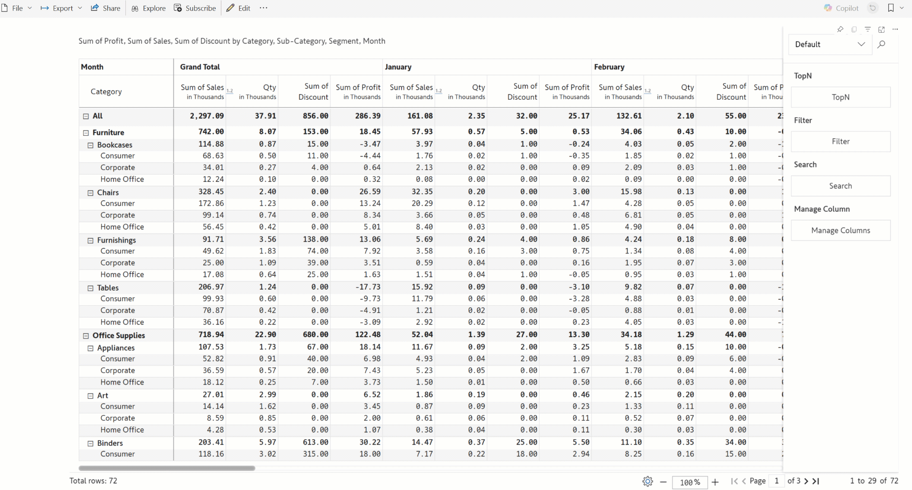Open the Default dropdown
Screen dimensions: 912x490
point(829,44)
